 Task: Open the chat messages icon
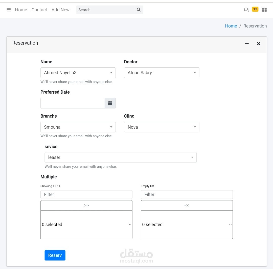(x=246, y=10)
